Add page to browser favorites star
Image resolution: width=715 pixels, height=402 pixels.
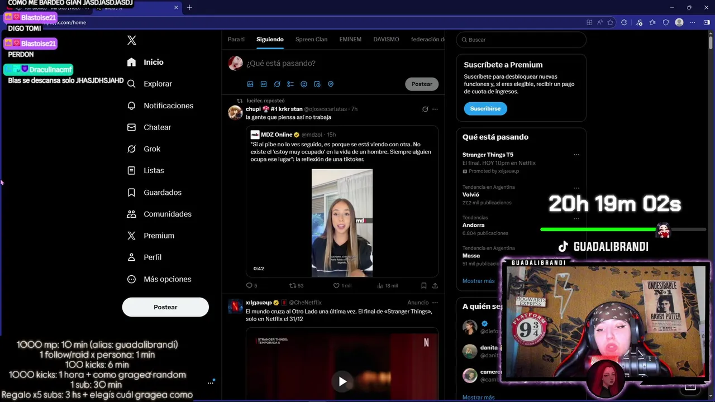click(611, 22)
